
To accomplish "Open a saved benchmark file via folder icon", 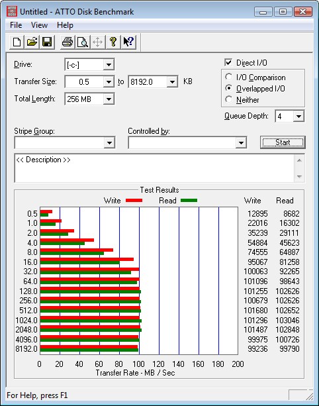I will coord(32,42).
